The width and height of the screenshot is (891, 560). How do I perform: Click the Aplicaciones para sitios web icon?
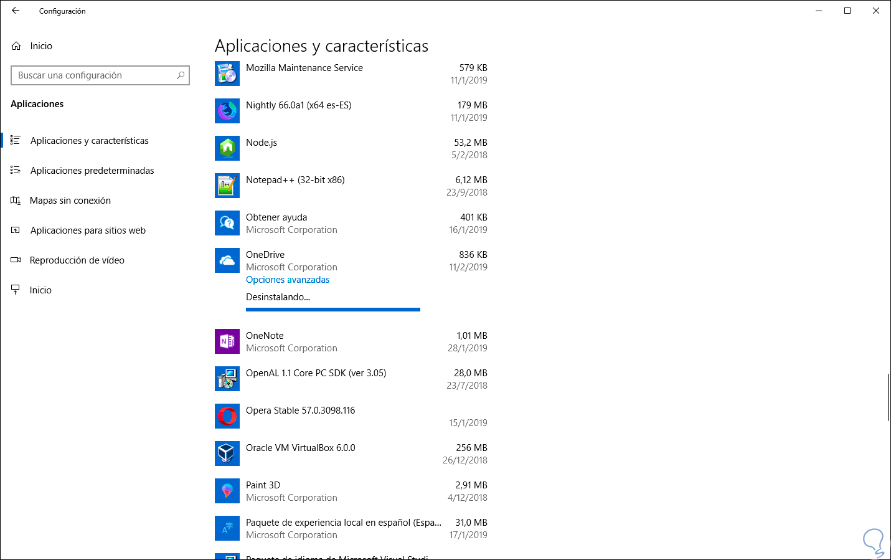click(16, 230)
